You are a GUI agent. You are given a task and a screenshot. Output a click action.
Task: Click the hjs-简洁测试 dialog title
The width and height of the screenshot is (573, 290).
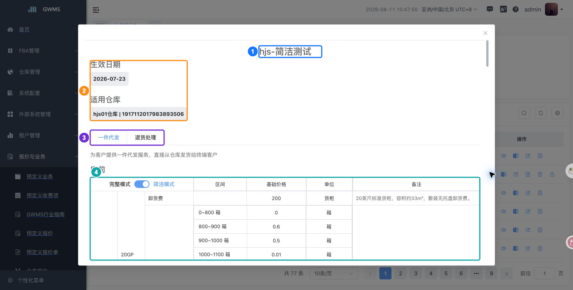285,51
